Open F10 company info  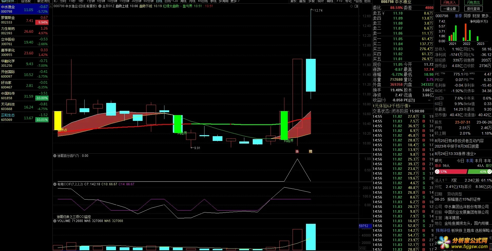coord(339,1)
